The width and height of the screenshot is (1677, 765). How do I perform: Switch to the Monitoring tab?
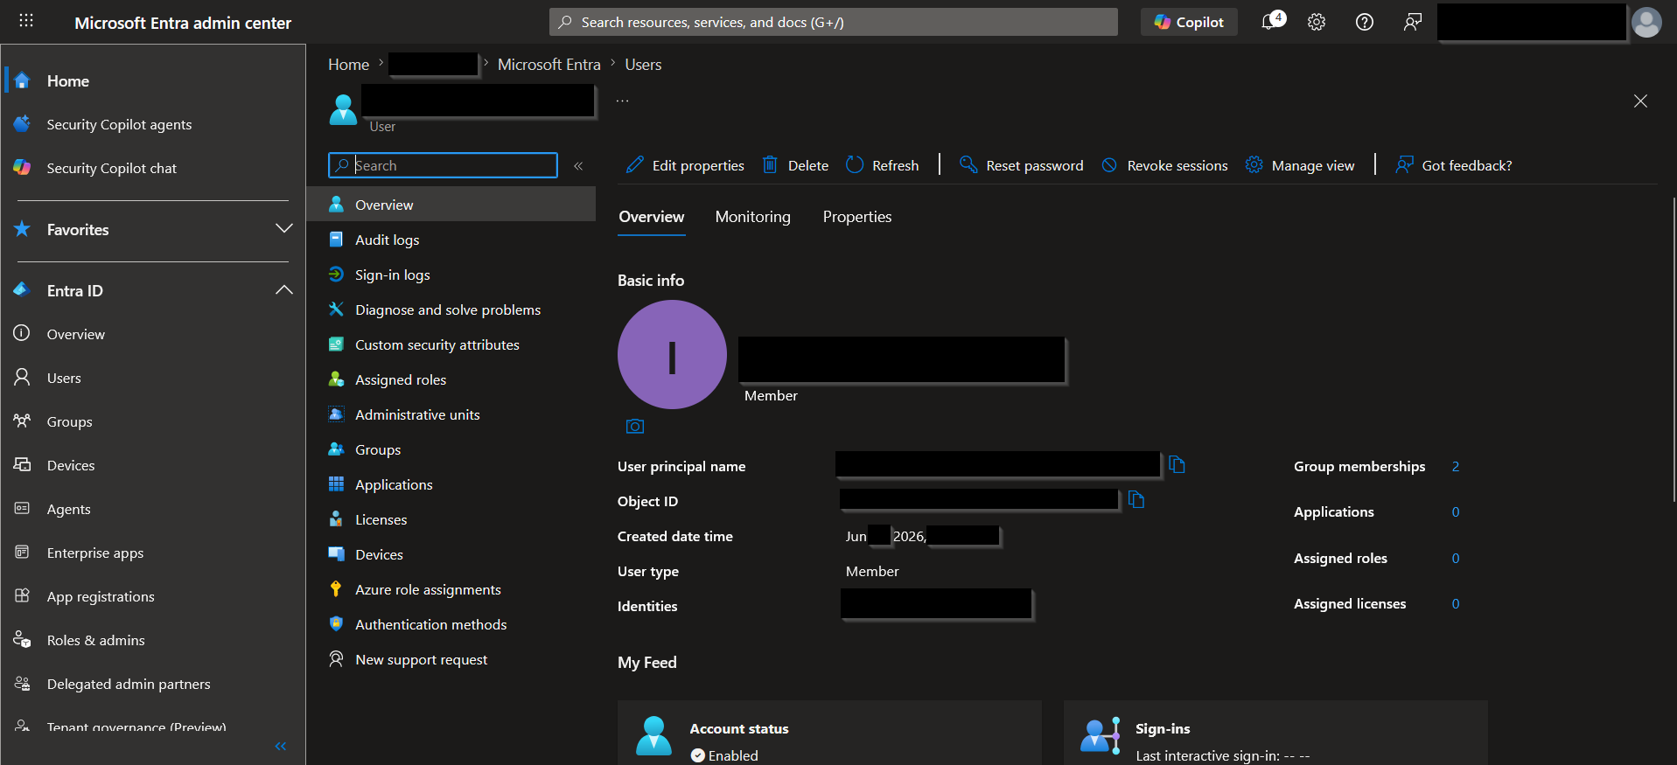point(752,217)
